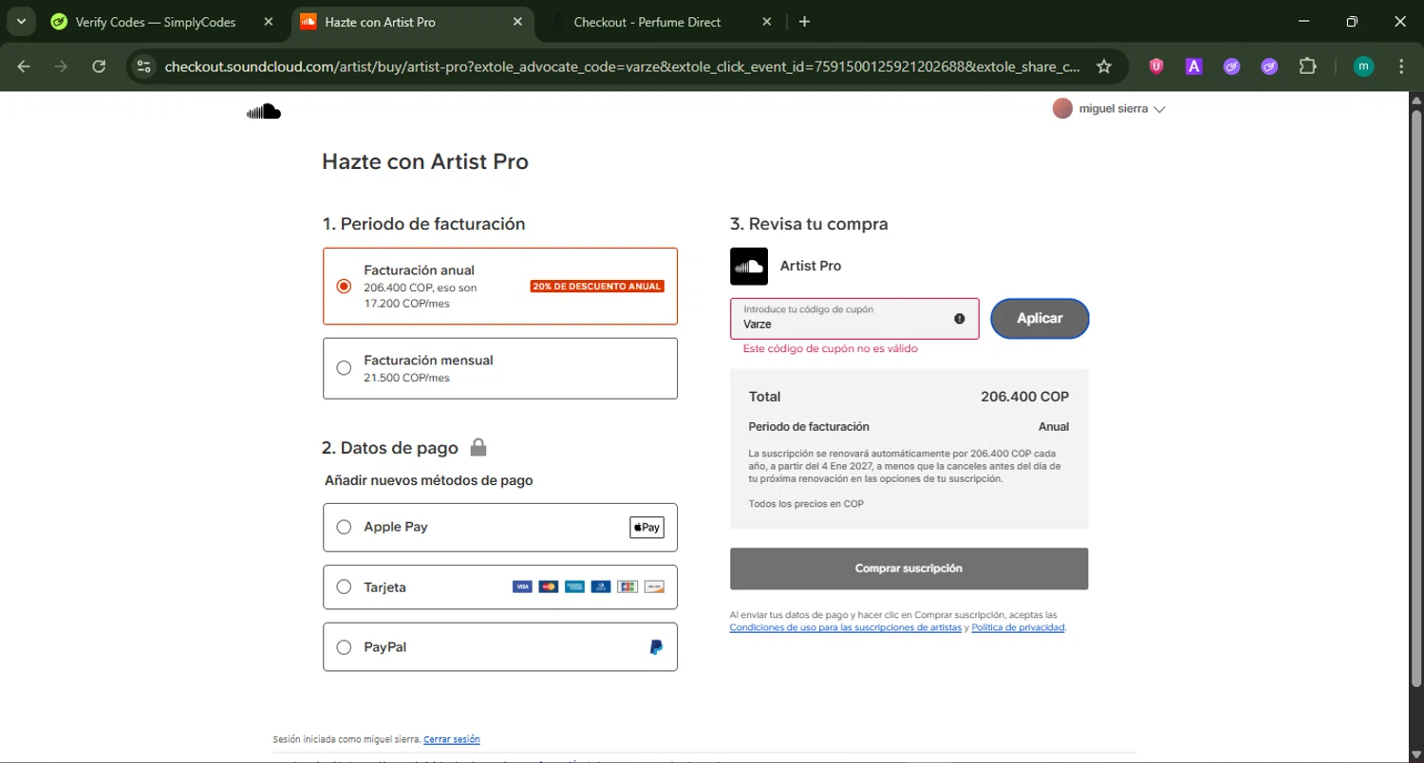Open the Chrome three-dot menu
This screenshot has height=763, width=1424.
[x=1401, y=66]
